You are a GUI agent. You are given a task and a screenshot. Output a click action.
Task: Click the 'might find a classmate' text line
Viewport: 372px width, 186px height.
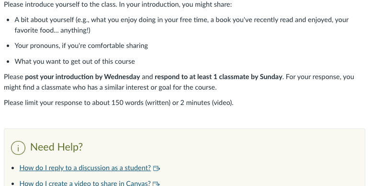[110, 87]
